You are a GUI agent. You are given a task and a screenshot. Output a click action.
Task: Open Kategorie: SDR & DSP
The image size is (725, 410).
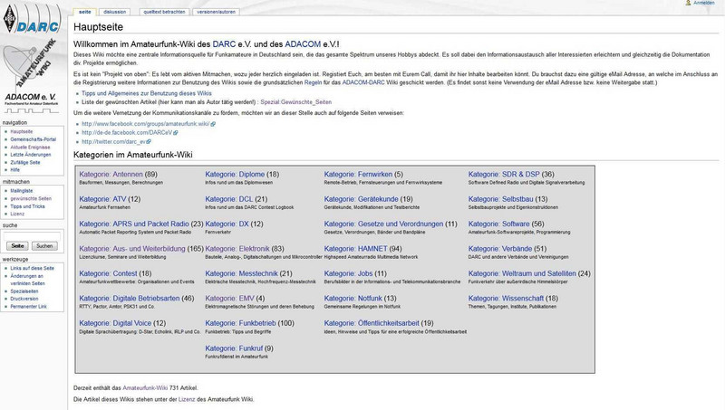coord(504,174)
